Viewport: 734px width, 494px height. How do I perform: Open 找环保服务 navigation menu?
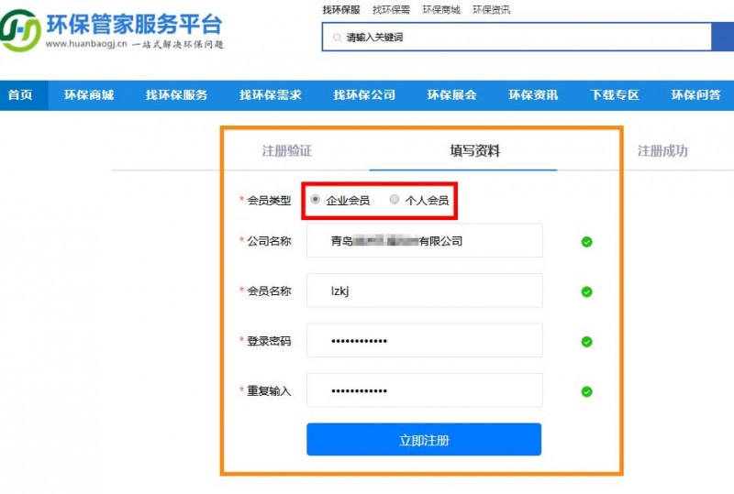176,95
